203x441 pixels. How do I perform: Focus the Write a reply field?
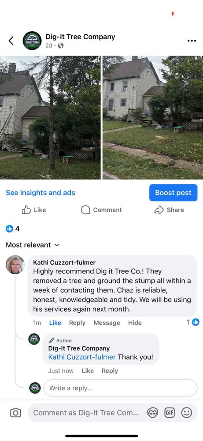tap(121, 388)
